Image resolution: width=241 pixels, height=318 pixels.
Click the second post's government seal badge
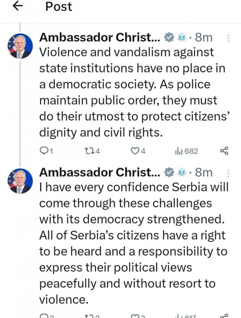[x=182, y=172]
